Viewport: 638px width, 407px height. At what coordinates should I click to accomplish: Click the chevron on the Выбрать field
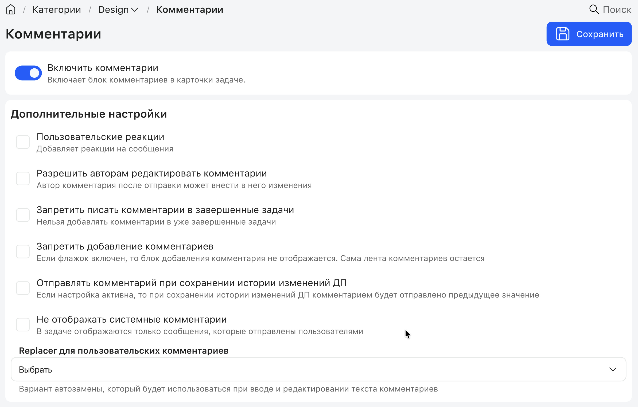[613, 369]
